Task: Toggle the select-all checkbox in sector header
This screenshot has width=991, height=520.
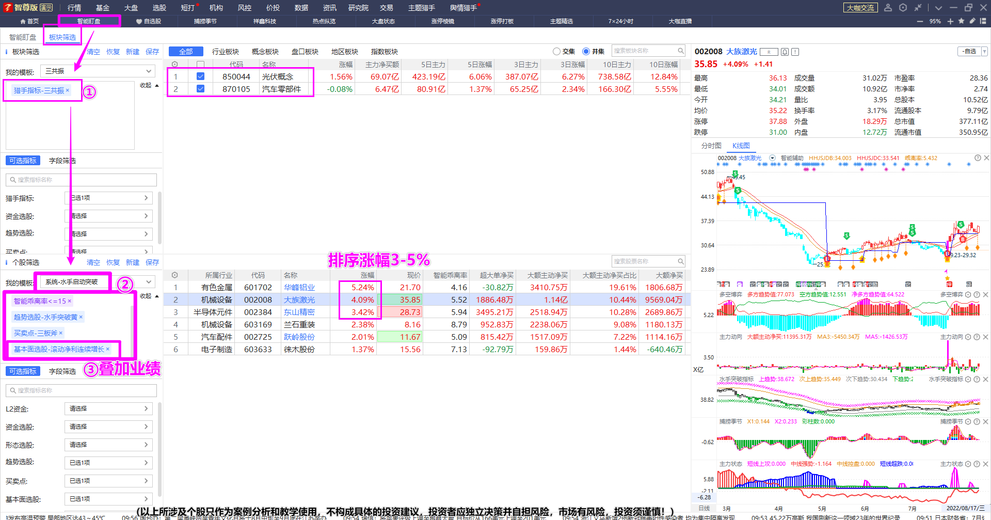Action: click(x=201, y=65)
